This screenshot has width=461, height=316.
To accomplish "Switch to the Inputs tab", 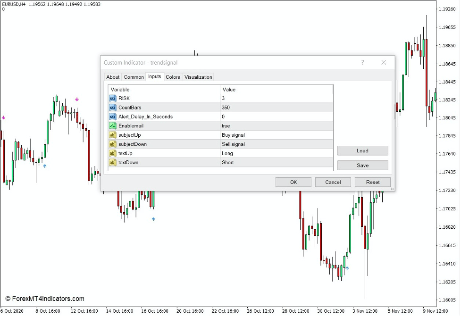I will pyautogui.click(x=154, y=77).
